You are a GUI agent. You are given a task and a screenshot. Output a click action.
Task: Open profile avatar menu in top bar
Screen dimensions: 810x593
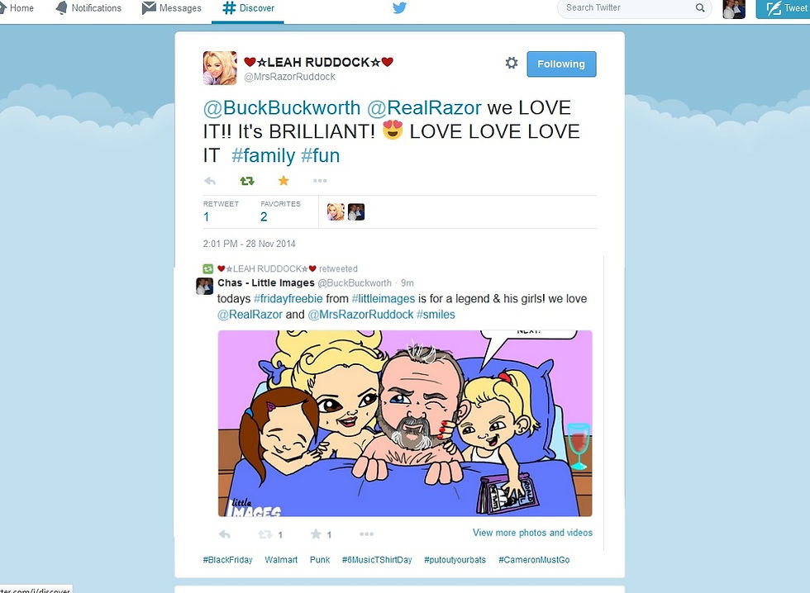click(734, 9)
